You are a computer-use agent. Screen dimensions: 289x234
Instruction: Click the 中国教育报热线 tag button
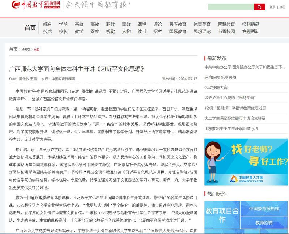click(x=264, y=209)
